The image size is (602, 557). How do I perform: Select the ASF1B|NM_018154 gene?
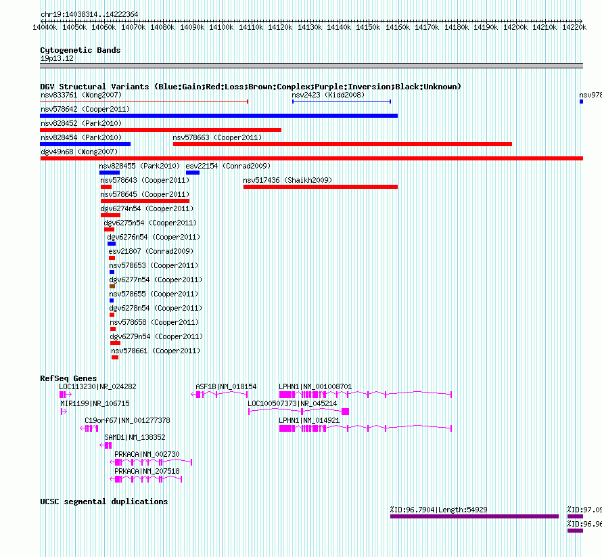tap(219, 395)
